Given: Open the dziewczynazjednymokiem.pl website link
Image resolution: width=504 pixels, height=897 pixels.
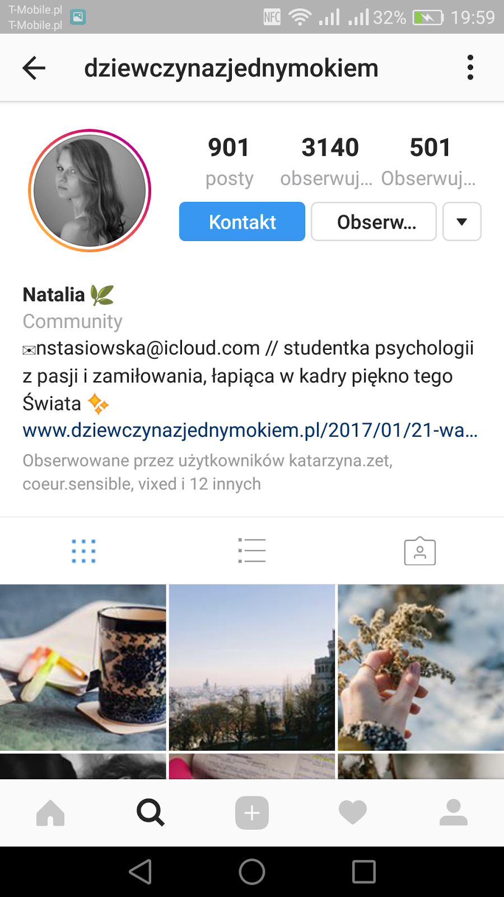Looking at the screenshot, I should coord(250,430).
